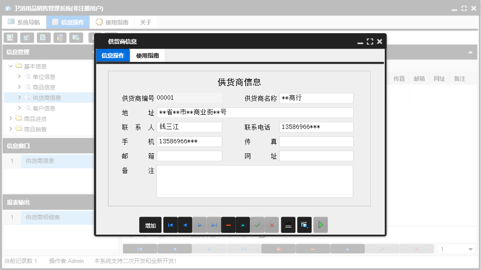
Task: Collapse the 基本信息 folder in the tree
Action: pos(11,66)
